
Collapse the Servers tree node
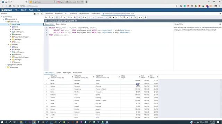tap(1, 17)
